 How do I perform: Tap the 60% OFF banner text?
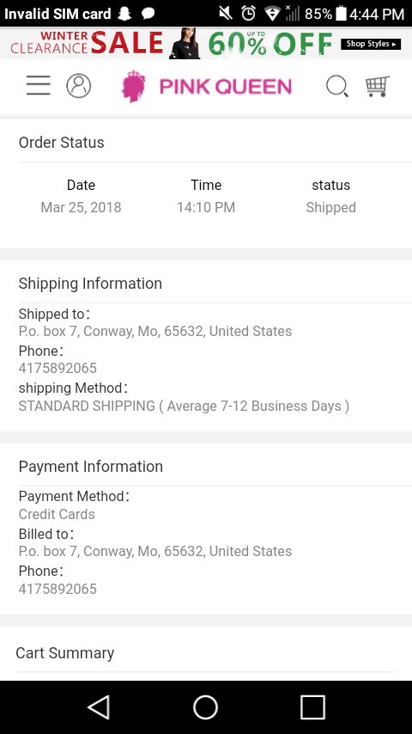[x=270, y=43]
